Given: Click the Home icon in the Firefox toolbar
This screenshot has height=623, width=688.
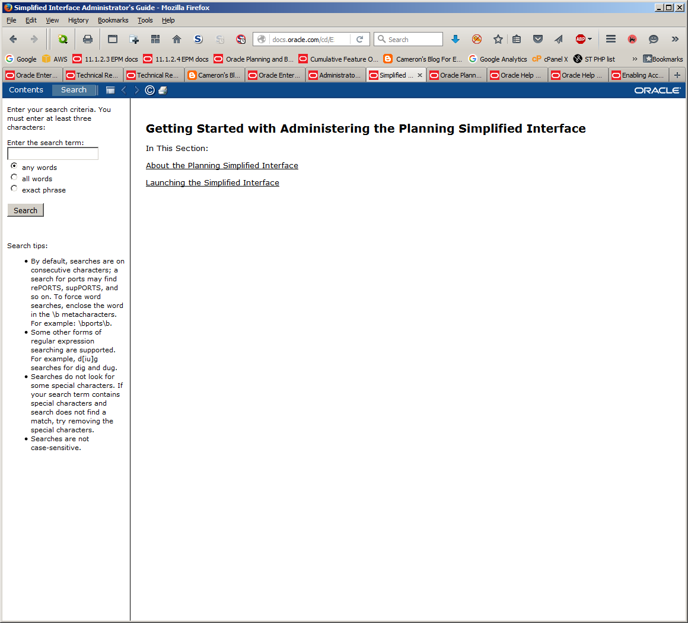Looking at the screenshot, I should [176, 40].
